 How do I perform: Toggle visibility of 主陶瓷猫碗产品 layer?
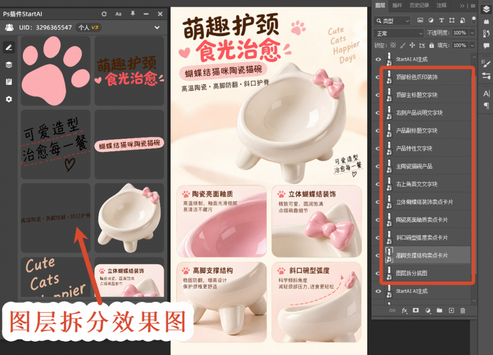coord(378,166)
